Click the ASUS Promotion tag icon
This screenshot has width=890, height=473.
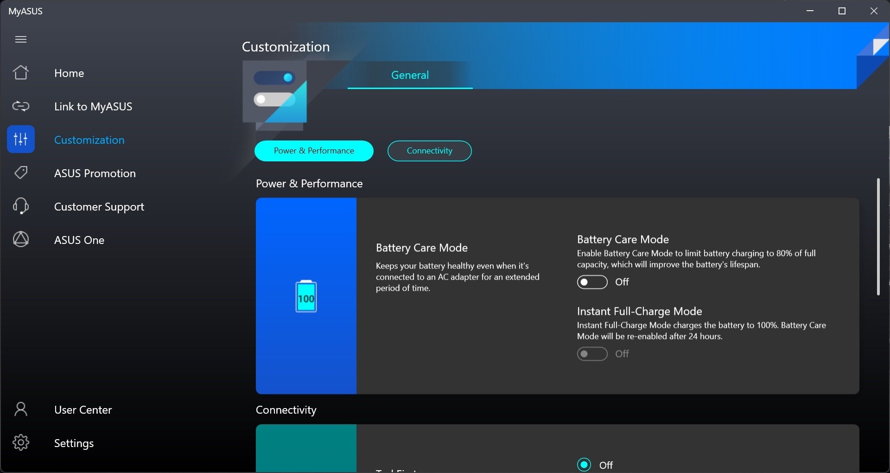[x=21, y=173]
